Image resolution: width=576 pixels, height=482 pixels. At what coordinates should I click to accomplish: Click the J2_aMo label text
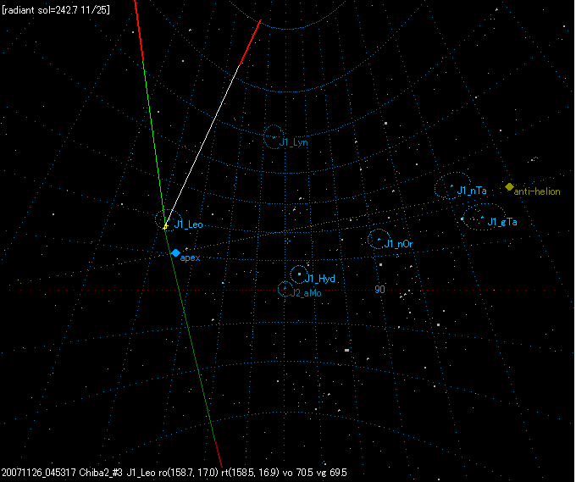pos(306,293)
